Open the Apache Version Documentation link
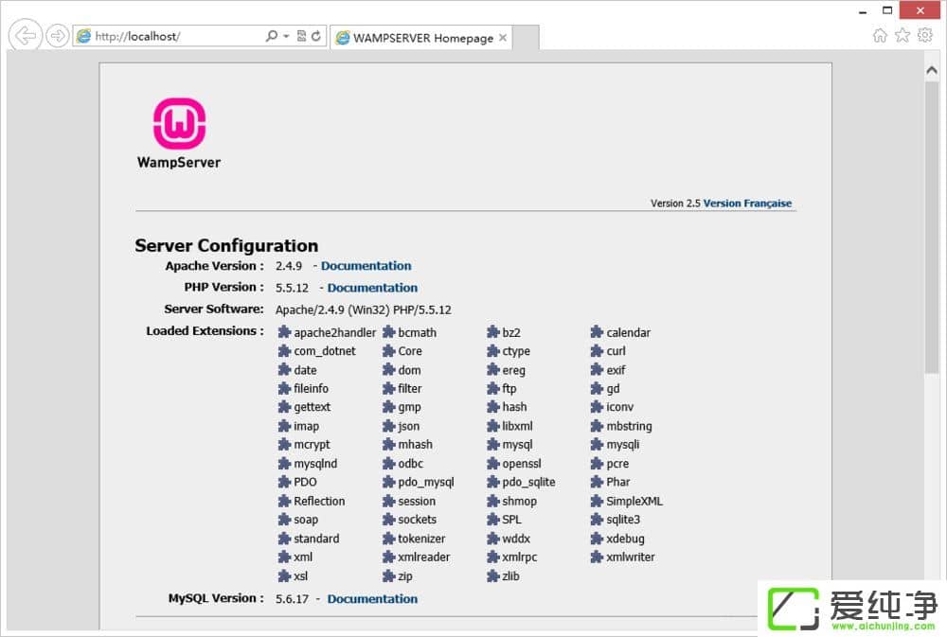The image size is (947, 637). coord(366,266)
